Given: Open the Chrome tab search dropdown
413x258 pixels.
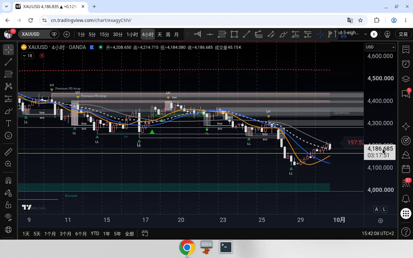Looking at the screenshot, I should click(x=6, y=6).
